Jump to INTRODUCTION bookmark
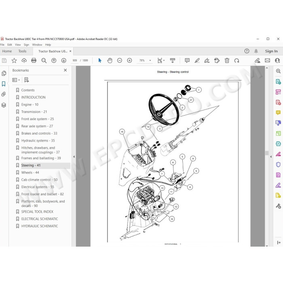The image size is (283, 283). tap(34, 97)
